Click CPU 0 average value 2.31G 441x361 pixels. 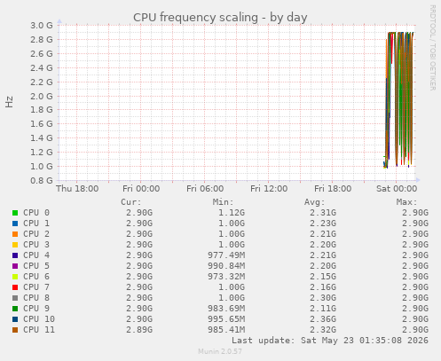tap(323, 213)
